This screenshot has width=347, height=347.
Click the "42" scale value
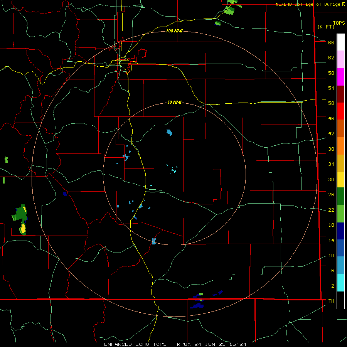[x=331, y=134]
